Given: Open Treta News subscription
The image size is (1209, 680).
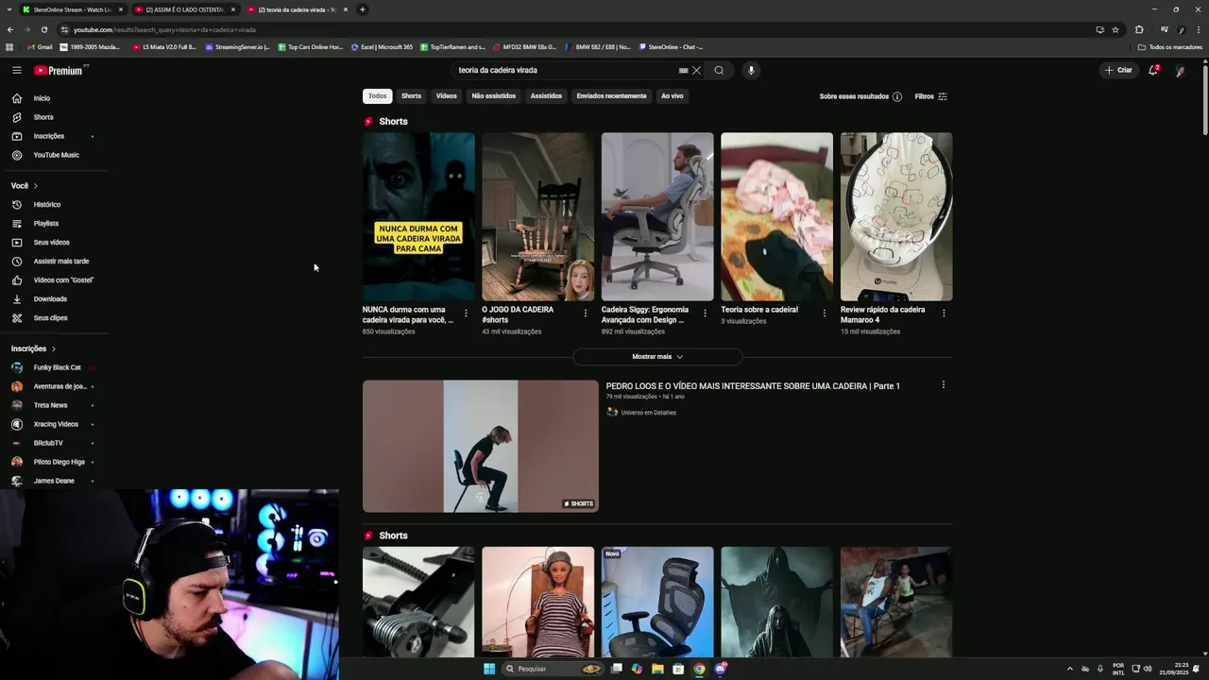Looking at the screenshot, I should click(x=53, y=405).
